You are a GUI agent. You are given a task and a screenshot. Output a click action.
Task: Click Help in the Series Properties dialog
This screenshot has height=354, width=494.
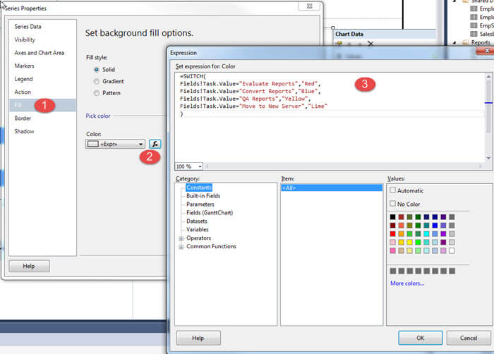29,266
